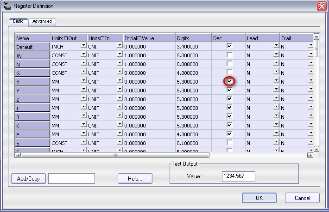Toggle Dec checkbox for F row
Screen dimensions: 329x212
[x=229, y=133]
